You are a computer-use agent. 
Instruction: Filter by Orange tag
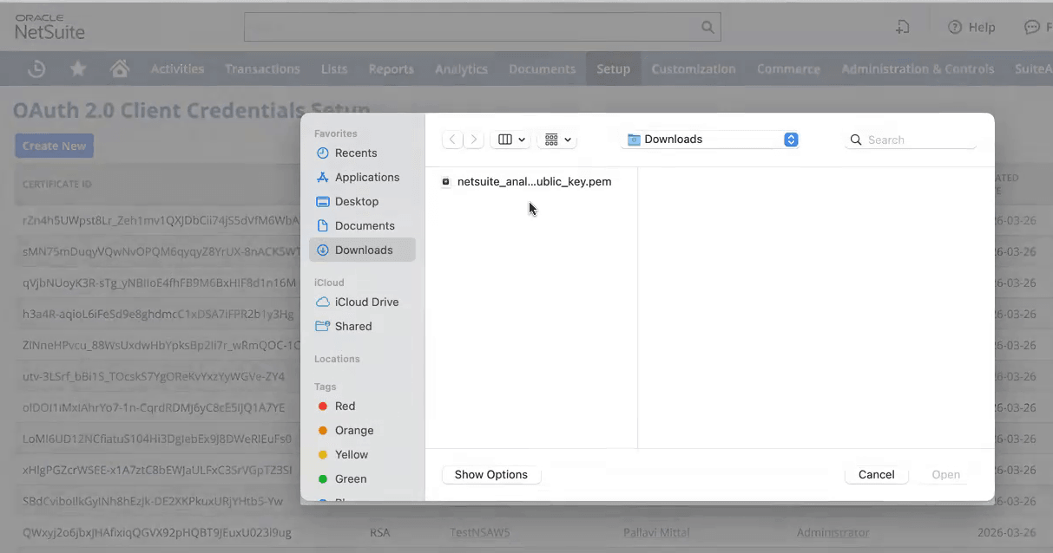point(354,430)
